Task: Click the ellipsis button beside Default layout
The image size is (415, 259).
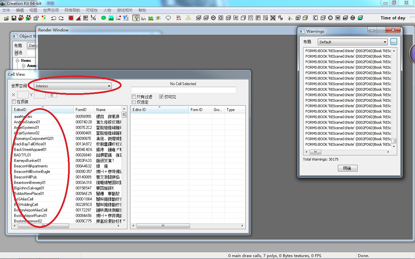Action: click(394, 42)
